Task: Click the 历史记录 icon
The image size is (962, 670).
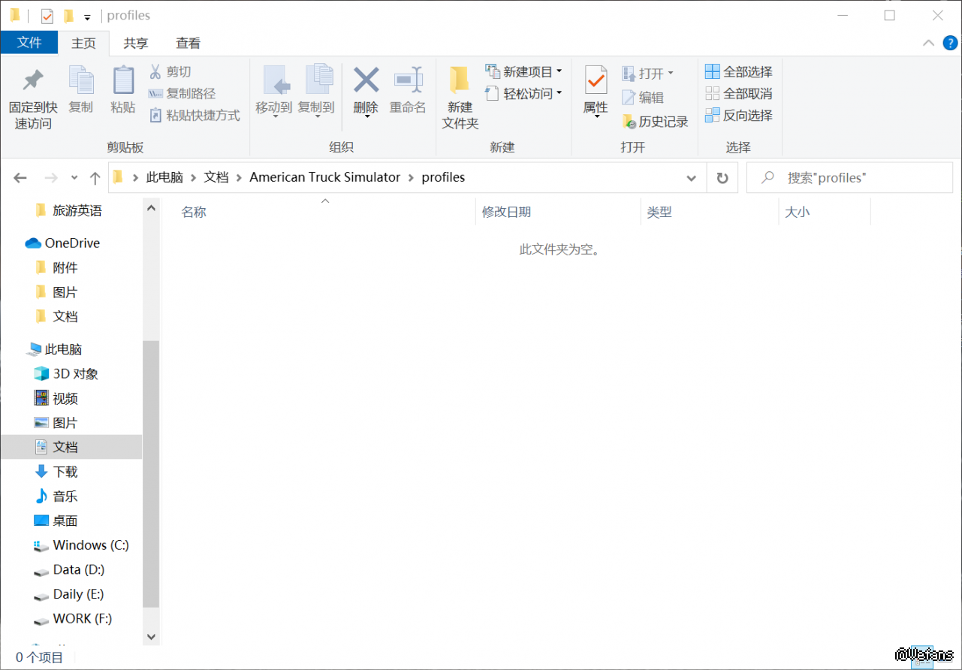Action: coord(655,122)
